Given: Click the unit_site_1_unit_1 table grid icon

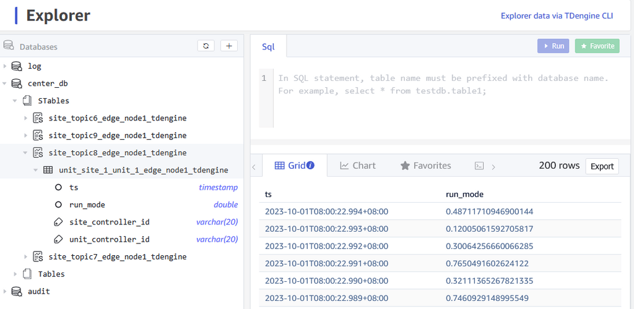Looking at the screenshot, I should (x=48, y=170).
